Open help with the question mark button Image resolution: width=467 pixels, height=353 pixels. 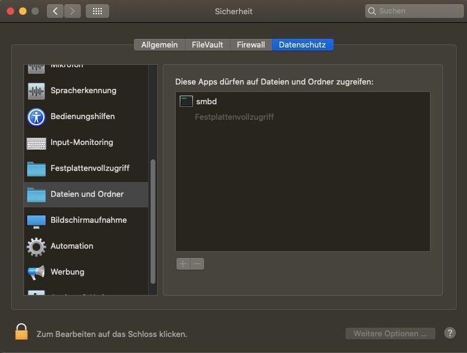tap(450, 333)
